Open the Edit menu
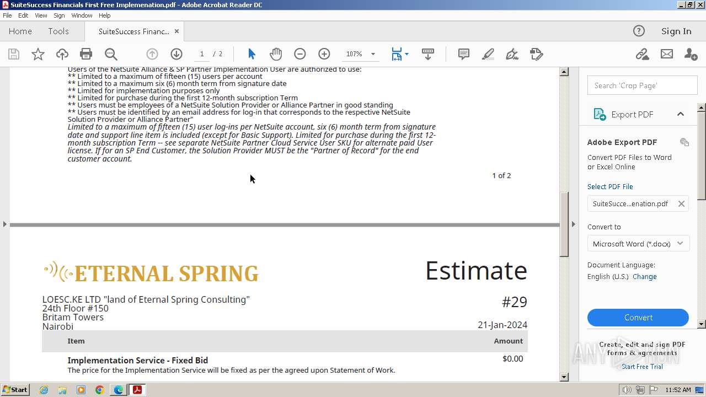Screen dimensions: 706x397 click(23, 15)
